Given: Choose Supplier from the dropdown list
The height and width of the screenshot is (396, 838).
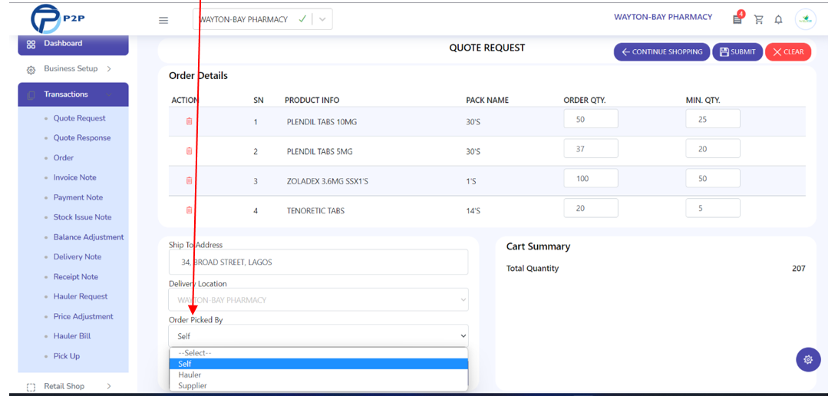Looking at the screenshot, I should 318,385.
